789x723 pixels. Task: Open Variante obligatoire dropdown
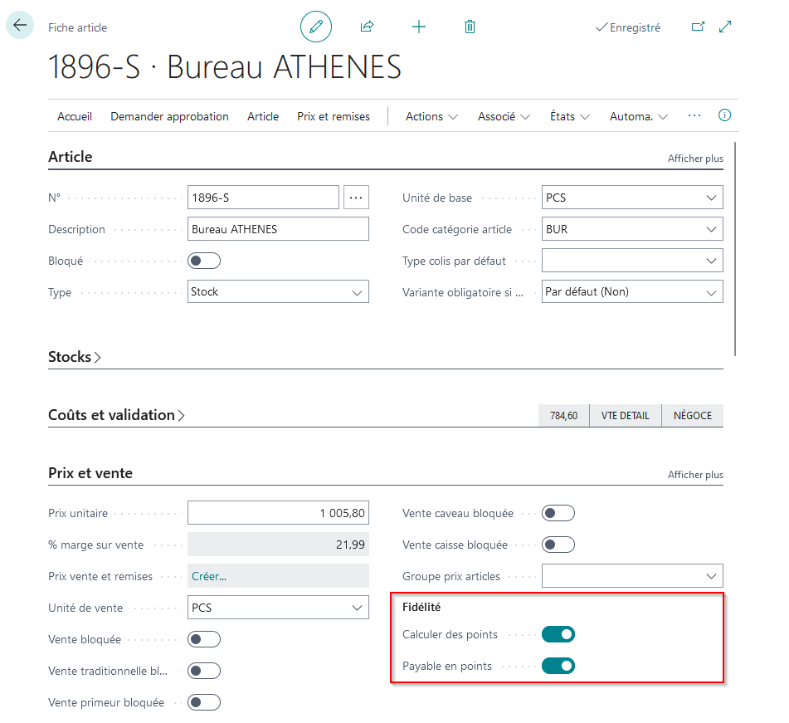632,291
